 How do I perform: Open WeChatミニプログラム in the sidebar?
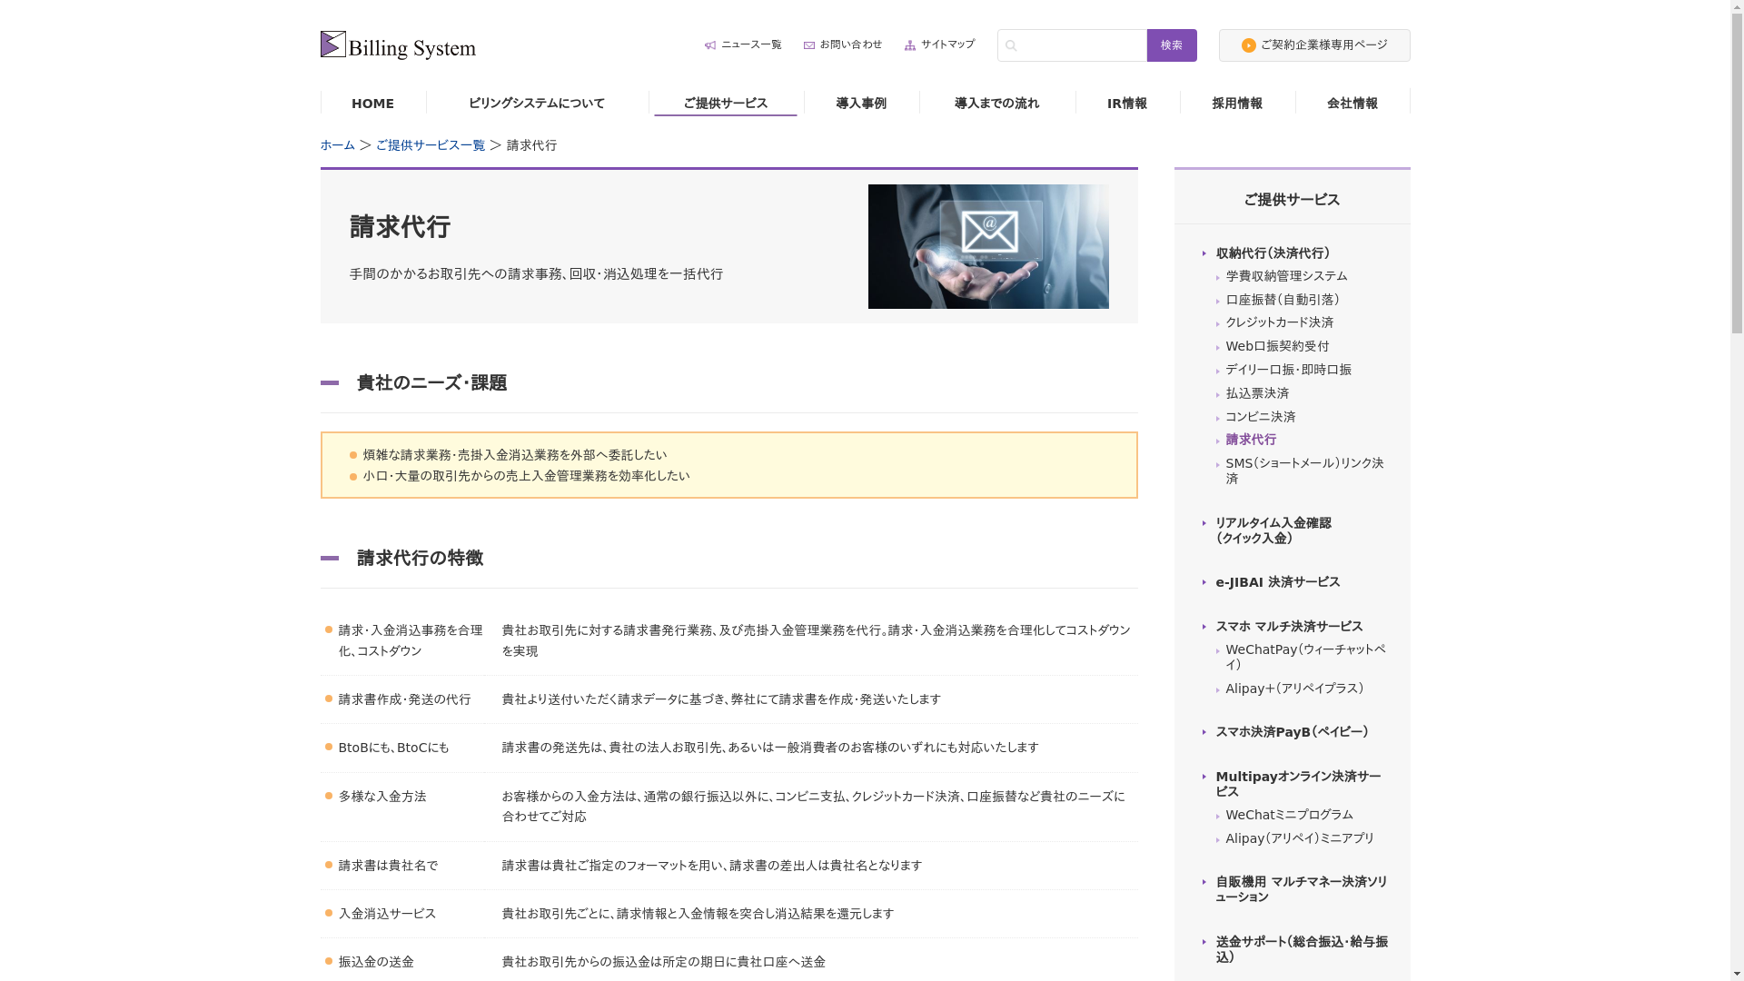point(1289,815)
